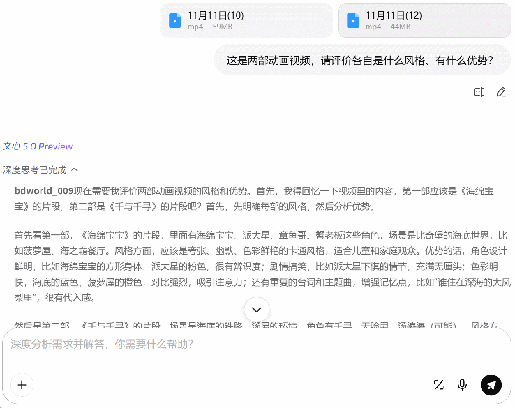Click the user message bubble about 两部动画视频
Viewport: 515px width, 408px height.
[360, 60]
